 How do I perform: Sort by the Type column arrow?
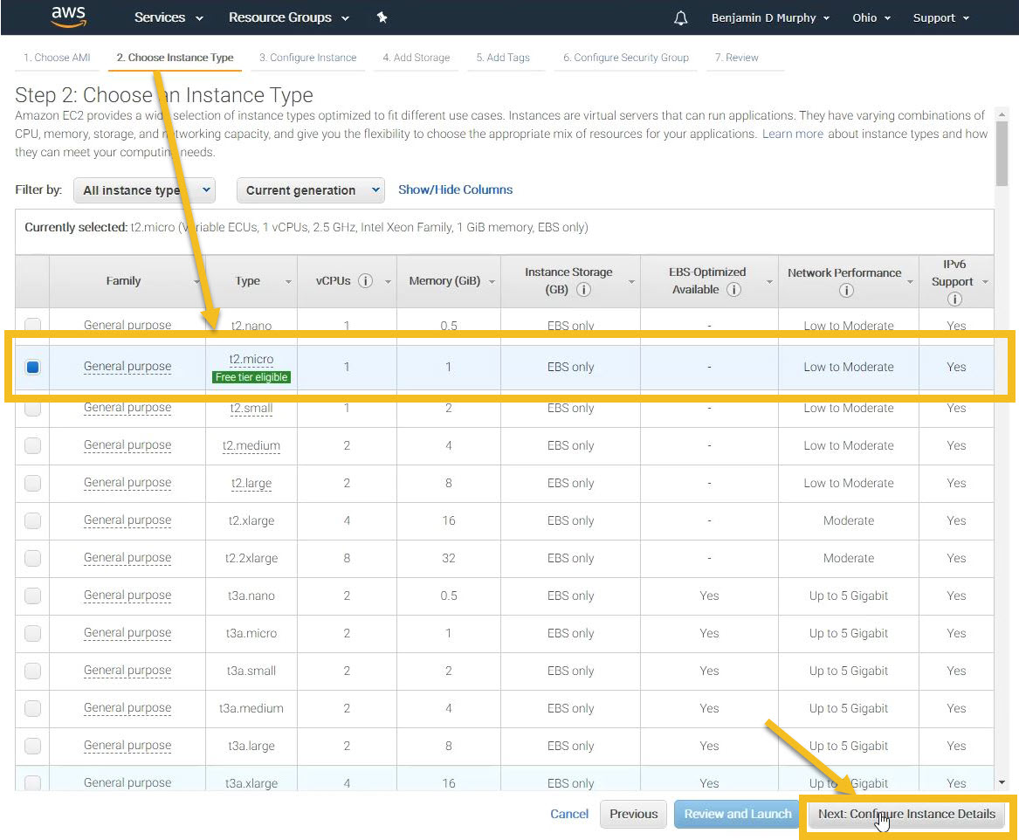[288, 282]
